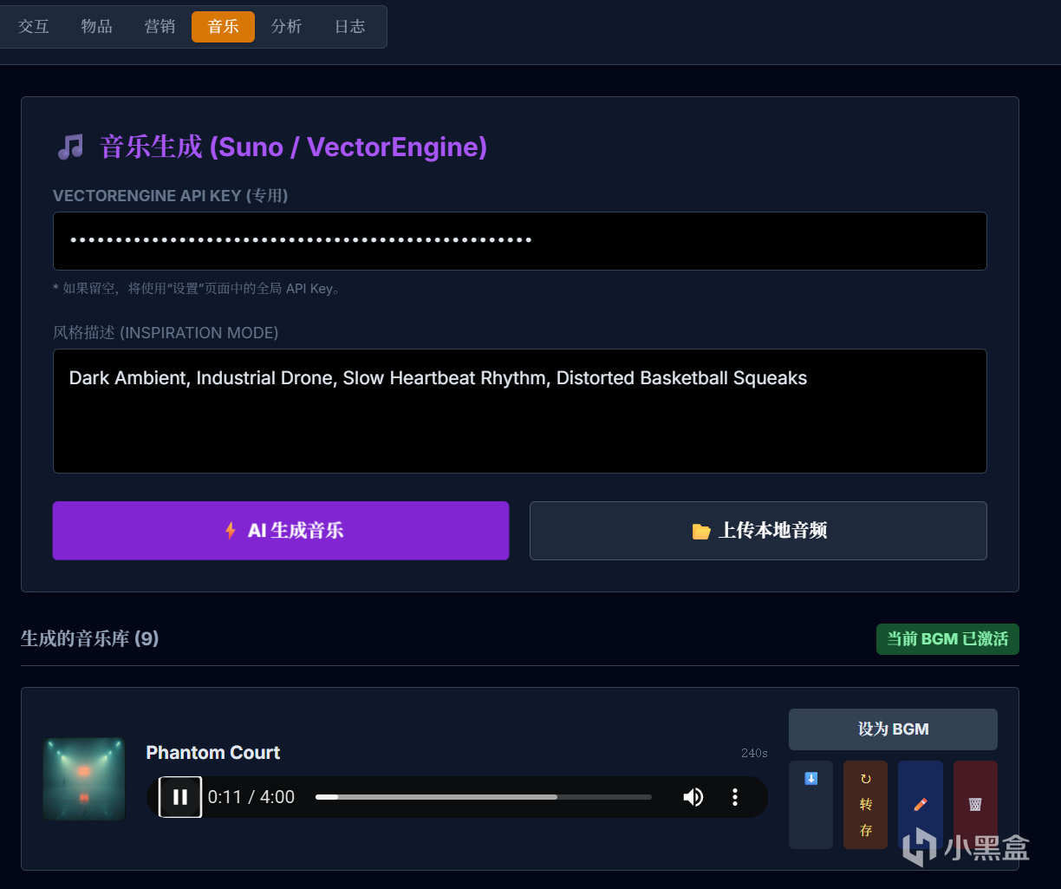The width and height of the screenshot is (1061, 889).
Task: Click the Phantom Court cover thumbnail
Action: (84, 779)
